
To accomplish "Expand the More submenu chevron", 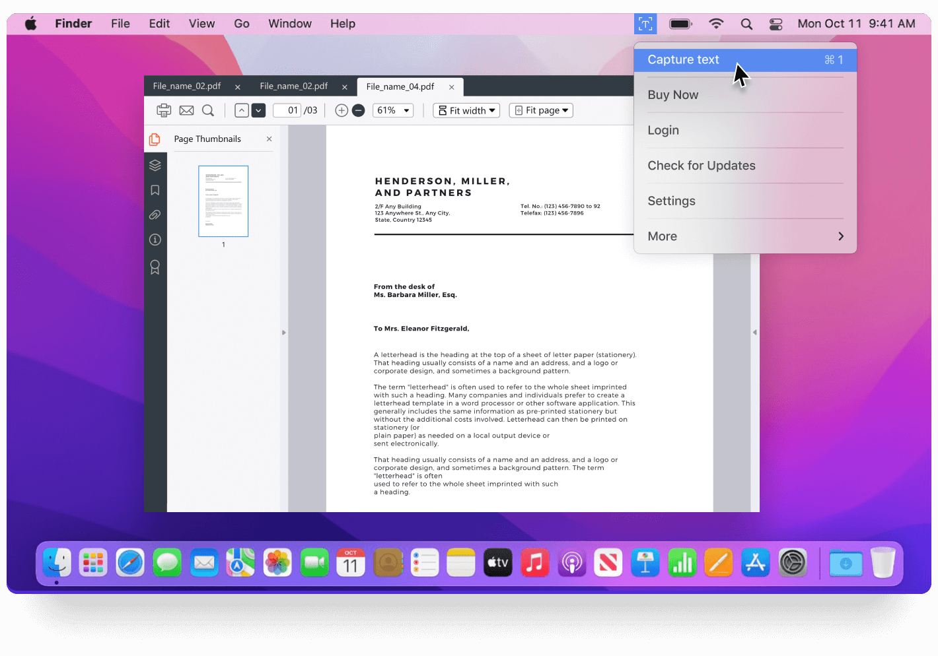I will click(840, 236).
